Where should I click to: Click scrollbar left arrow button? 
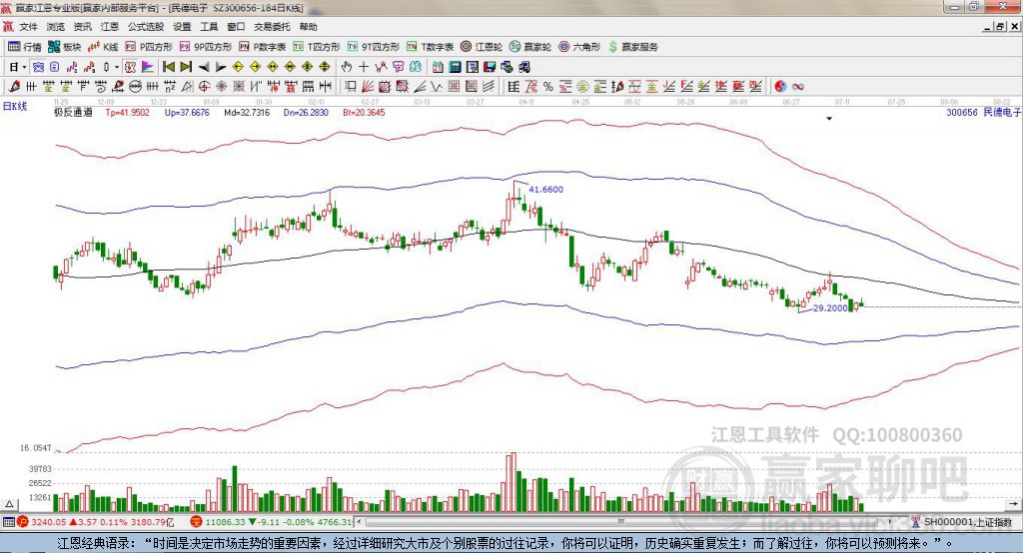359,522
